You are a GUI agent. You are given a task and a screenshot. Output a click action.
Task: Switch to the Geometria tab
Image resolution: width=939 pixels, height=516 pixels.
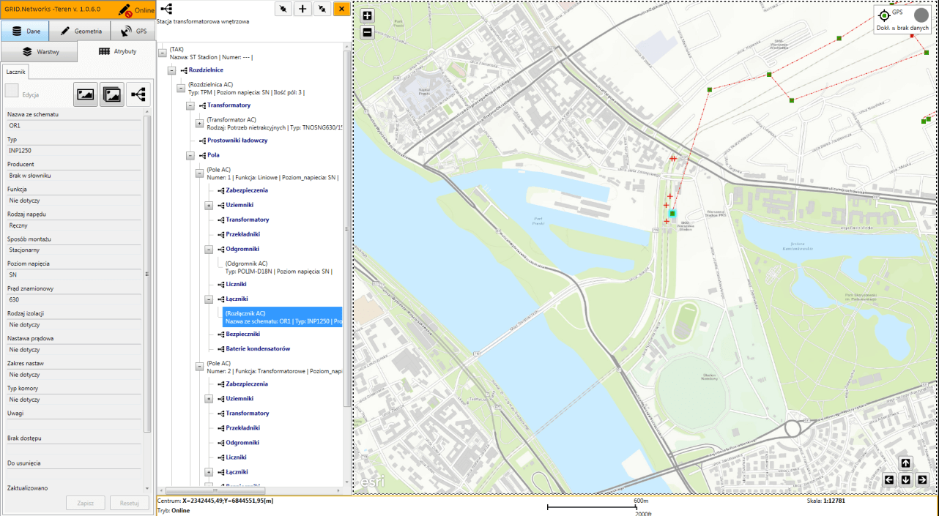tap(80, 31)
